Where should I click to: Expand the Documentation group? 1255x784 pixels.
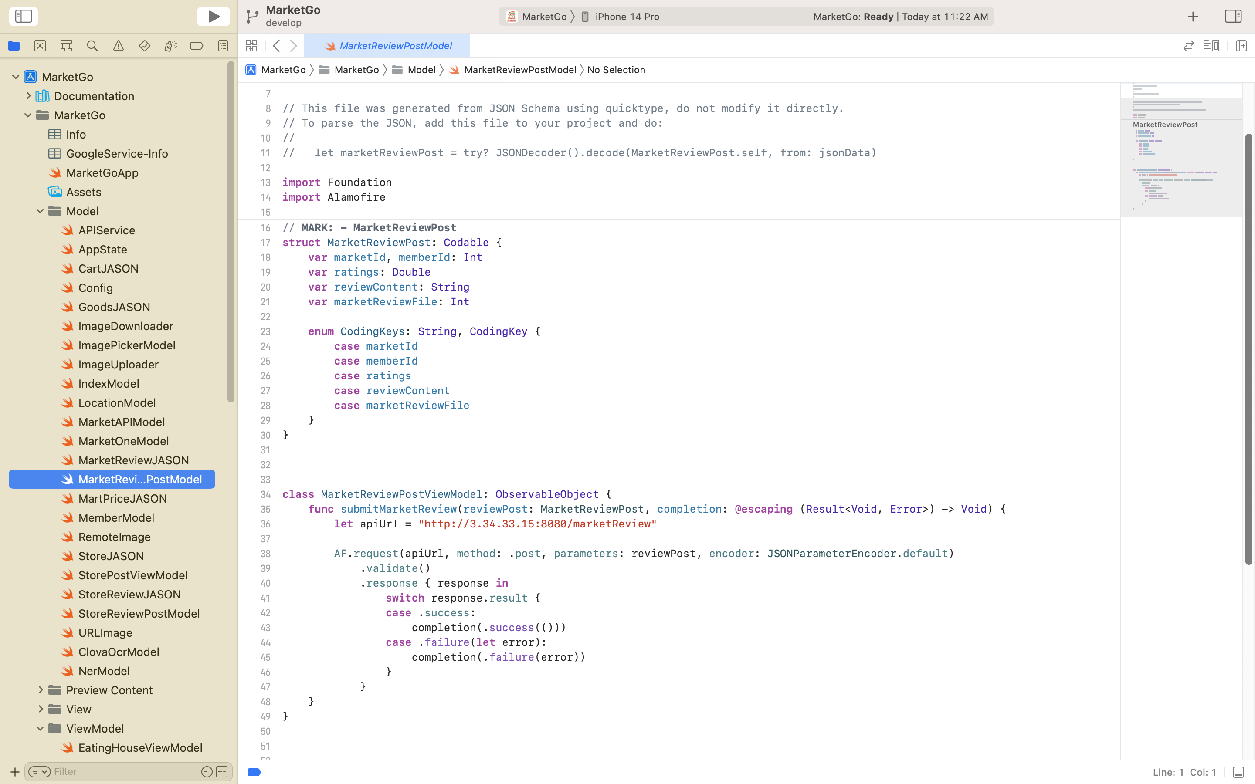tap(28, 96)
